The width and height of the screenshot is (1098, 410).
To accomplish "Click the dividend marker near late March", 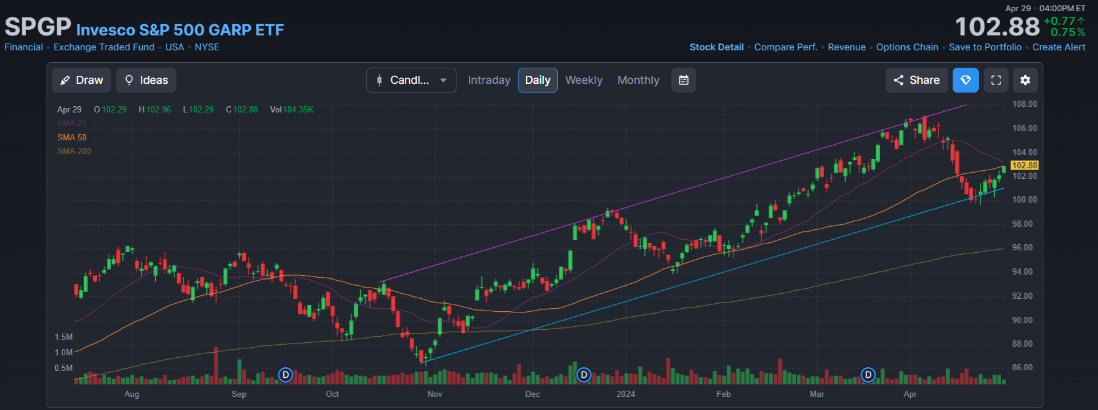I will (869, 375).
